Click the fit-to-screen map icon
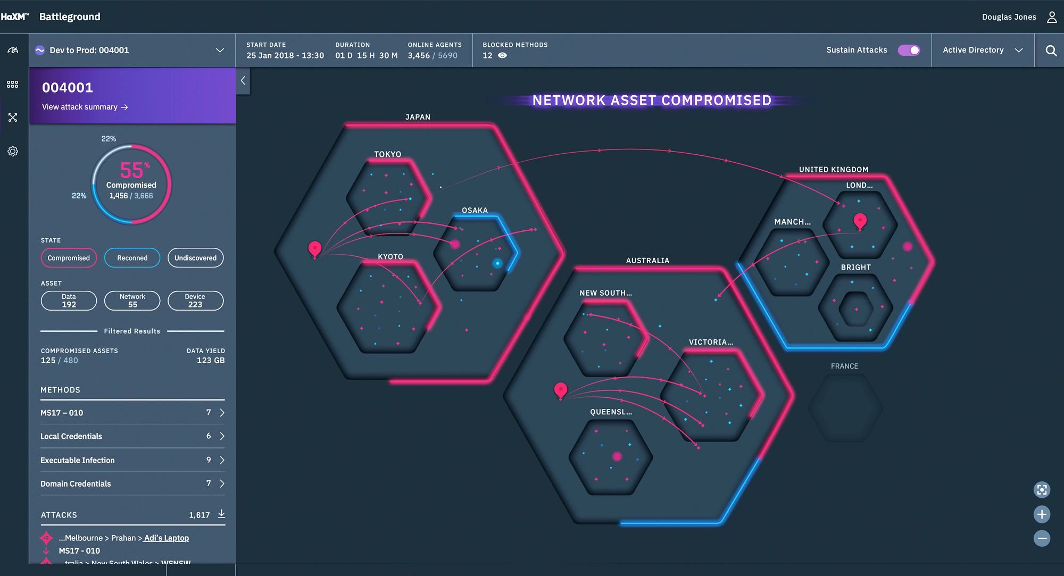Image resolution: width=1064 pixels, height=576 pixels. point(1042,490)
